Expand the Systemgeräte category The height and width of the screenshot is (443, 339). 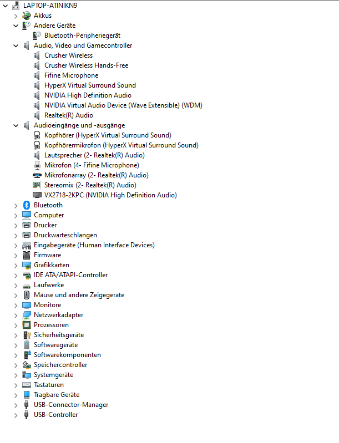16,375
